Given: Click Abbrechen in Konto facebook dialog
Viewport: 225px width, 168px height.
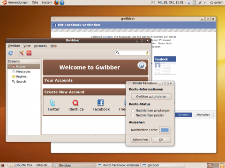Looking at the screenshot, I should (x=140, y=140).
